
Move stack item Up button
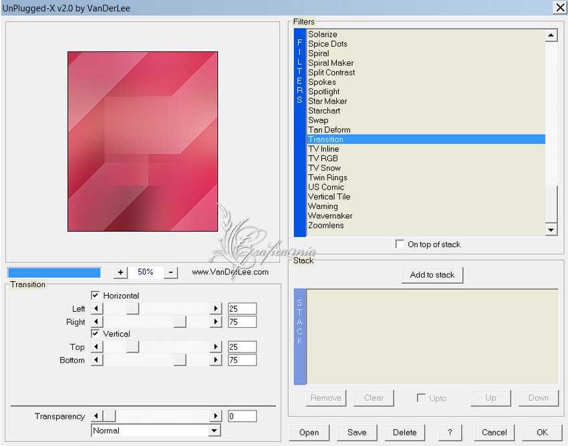pos(491,398)
